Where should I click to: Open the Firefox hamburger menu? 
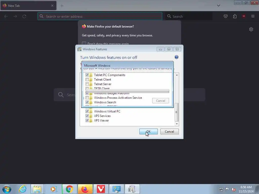253,16
